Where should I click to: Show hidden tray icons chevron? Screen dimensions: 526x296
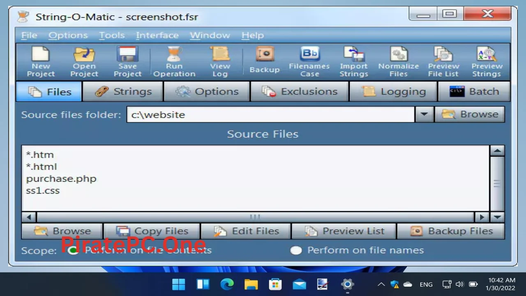pos(381,284)
